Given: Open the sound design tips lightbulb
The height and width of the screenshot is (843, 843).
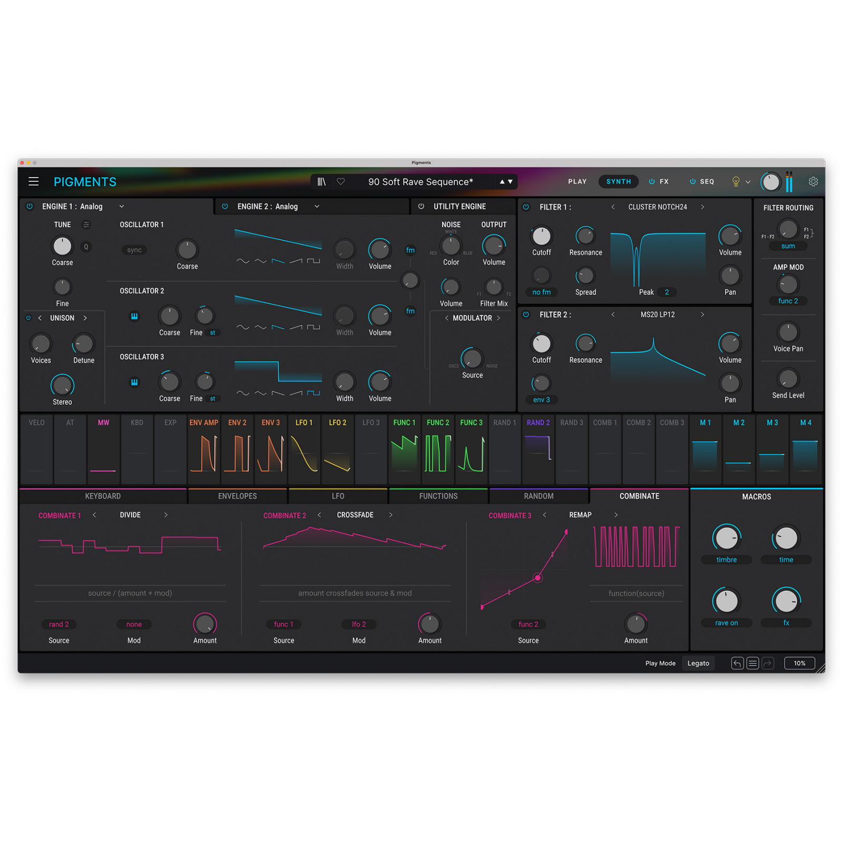Looking at the screenshot, I should [x=736, y=182].
